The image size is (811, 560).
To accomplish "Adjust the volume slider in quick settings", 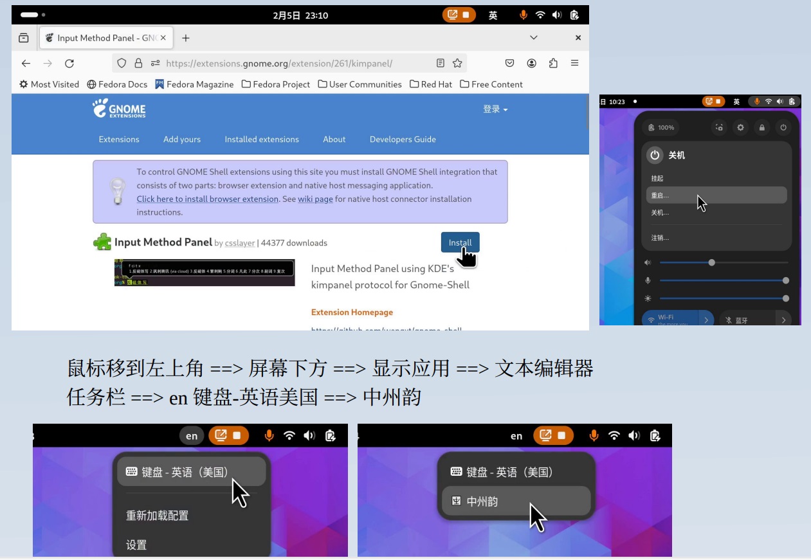I will click(x=724, y=262).
